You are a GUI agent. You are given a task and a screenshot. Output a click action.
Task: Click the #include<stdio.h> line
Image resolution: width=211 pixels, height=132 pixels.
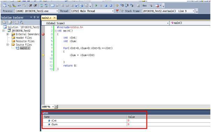tap(70, 27)
